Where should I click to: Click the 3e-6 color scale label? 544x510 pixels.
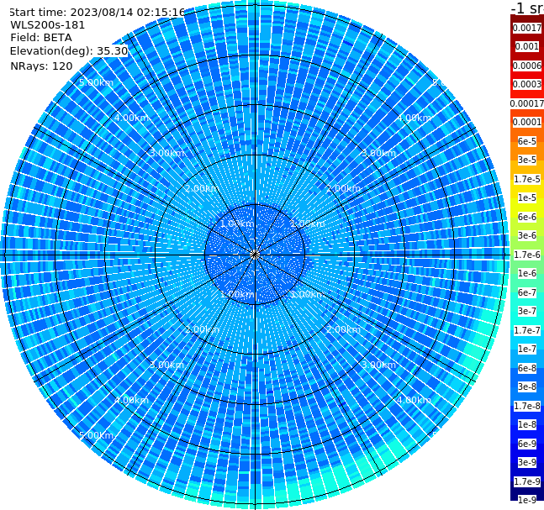(527, 235)
